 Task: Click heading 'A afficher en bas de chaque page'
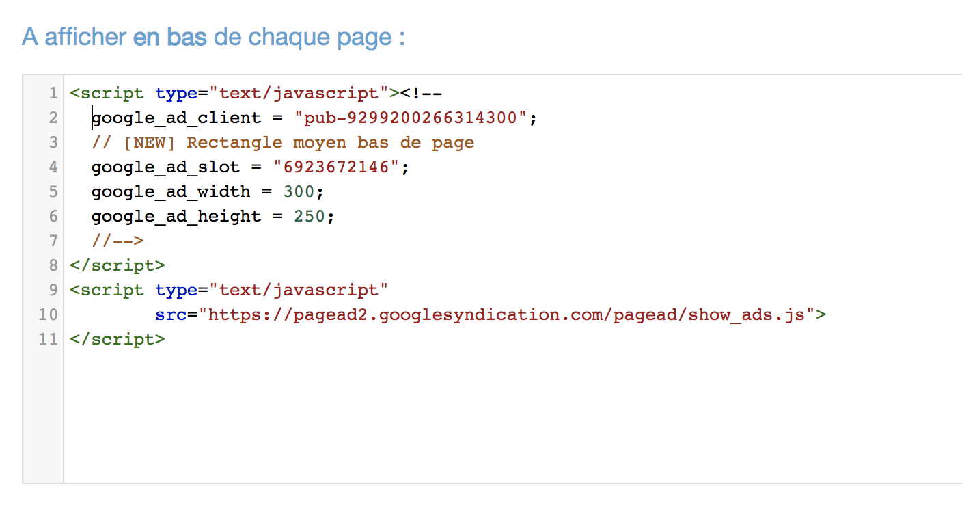[x=213, y=37]
